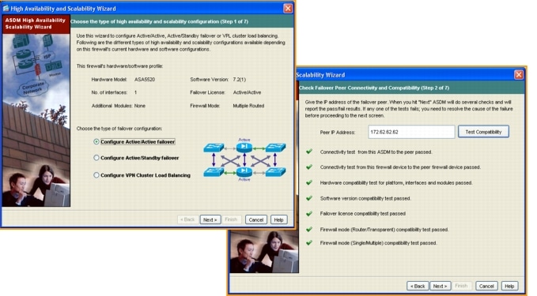Click Cancel in the Step 2 wizard
537x296 pixels.
pyautogui.click(x=486, y=286)
